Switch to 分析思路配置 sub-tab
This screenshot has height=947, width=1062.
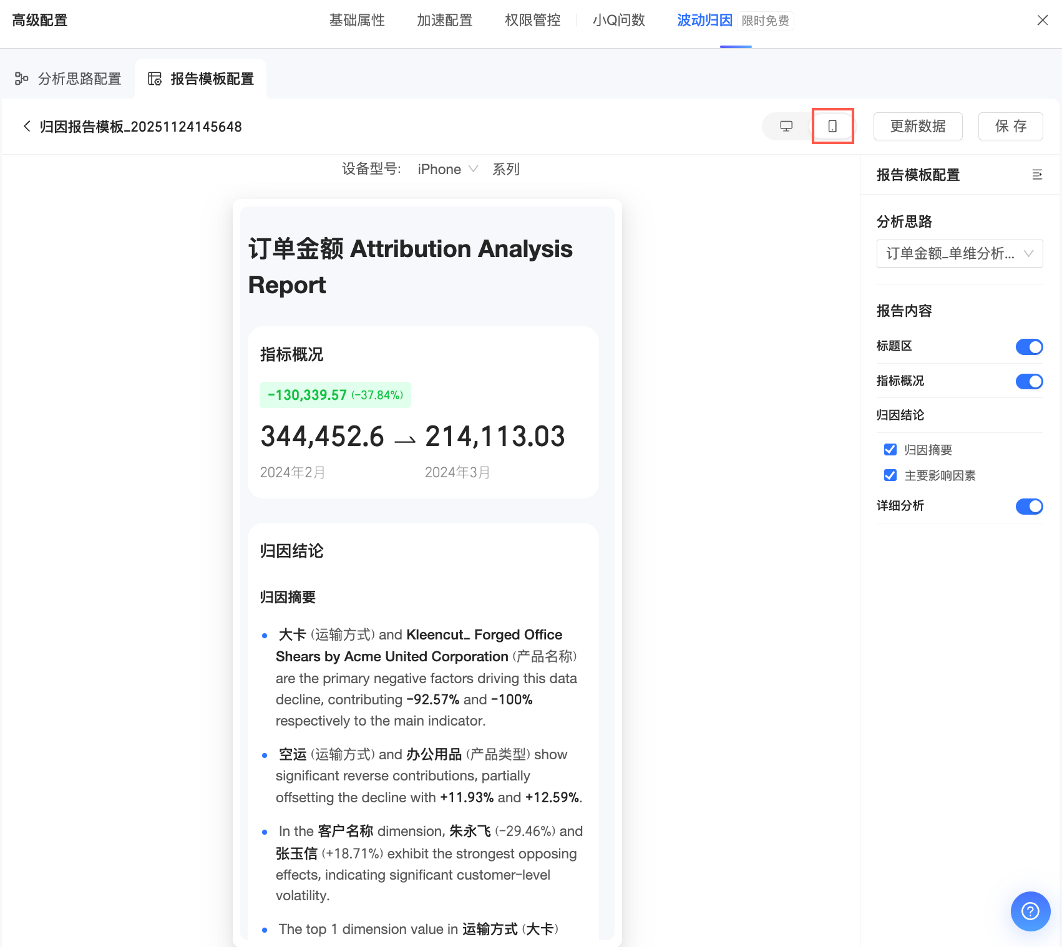[x=68, y=79]
